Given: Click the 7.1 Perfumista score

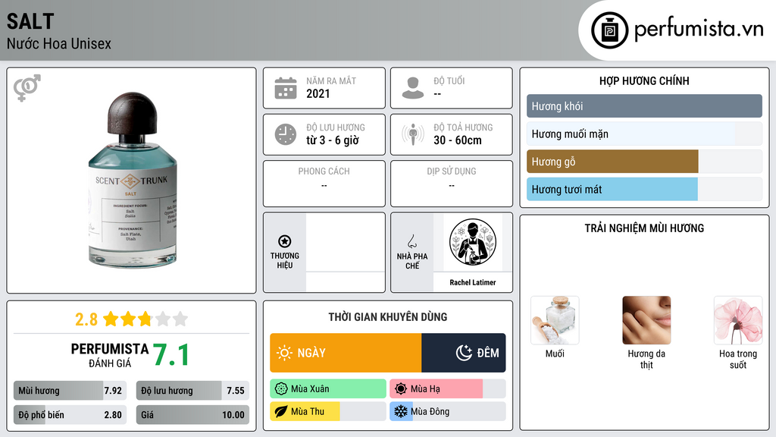Looking at the screenshot, I should pos(171,355).
